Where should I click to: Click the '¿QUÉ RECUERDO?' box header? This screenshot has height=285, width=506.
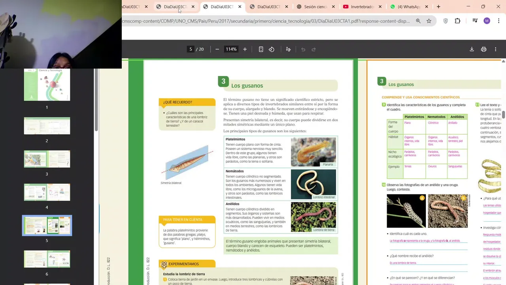(187, 102)
